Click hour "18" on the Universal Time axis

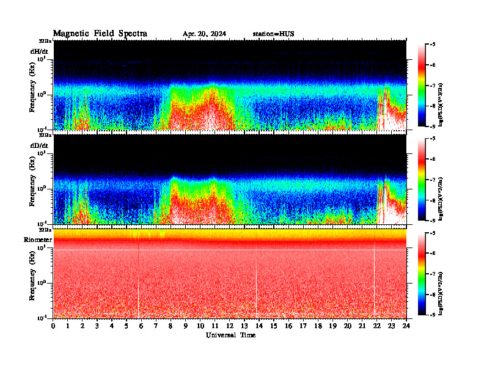pos(318,326)
